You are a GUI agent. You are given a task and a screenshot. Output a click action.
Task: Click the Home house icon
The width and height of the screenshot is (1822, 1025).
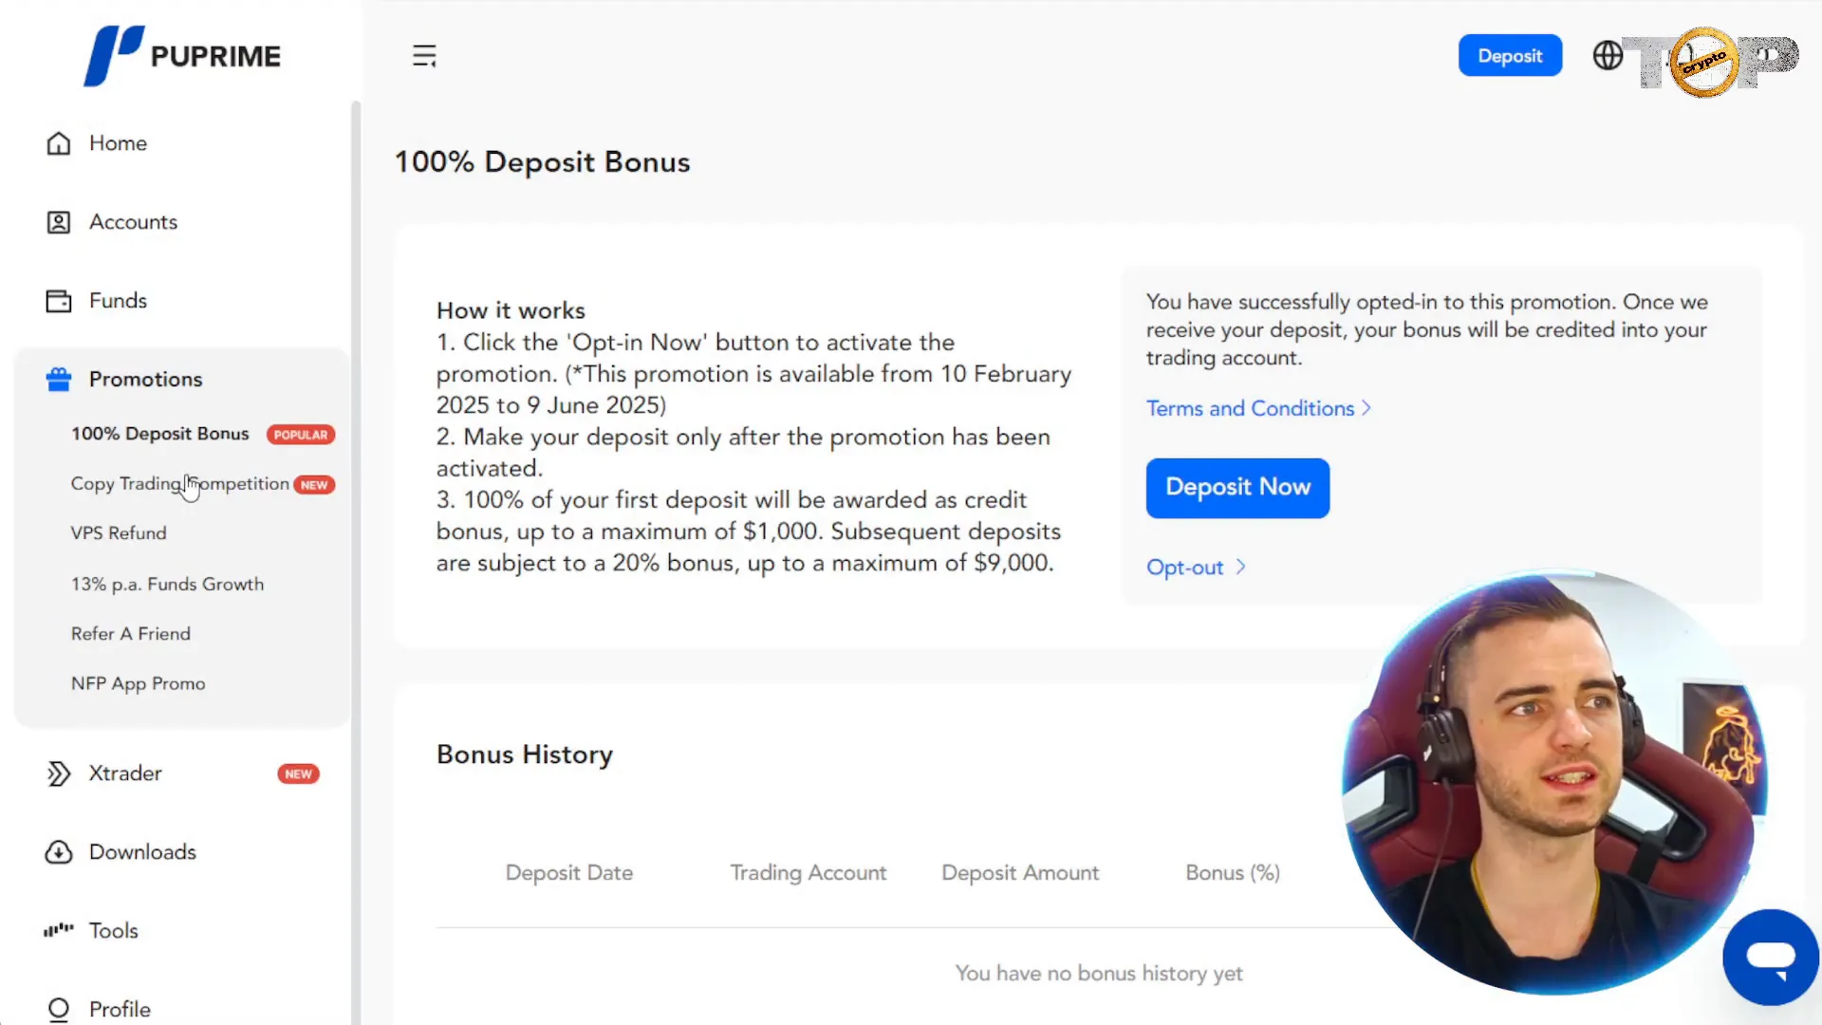click(59, 143)
